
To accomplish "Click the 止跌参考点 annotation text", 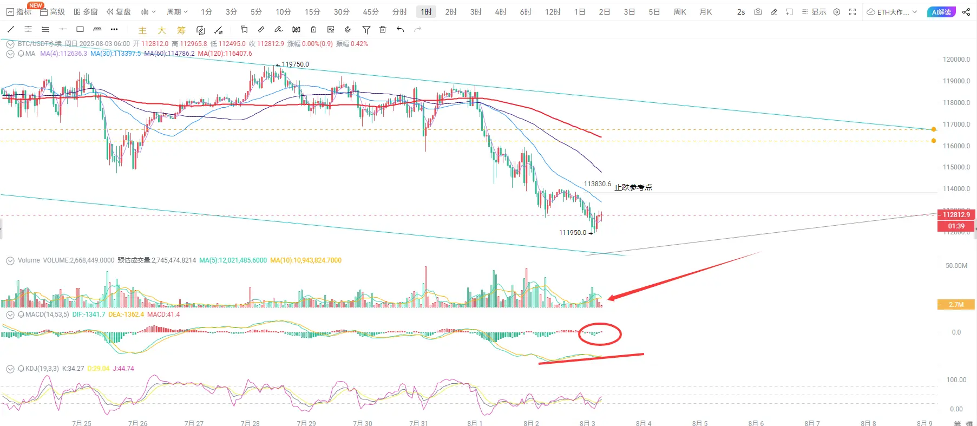I will click(633, 187).
